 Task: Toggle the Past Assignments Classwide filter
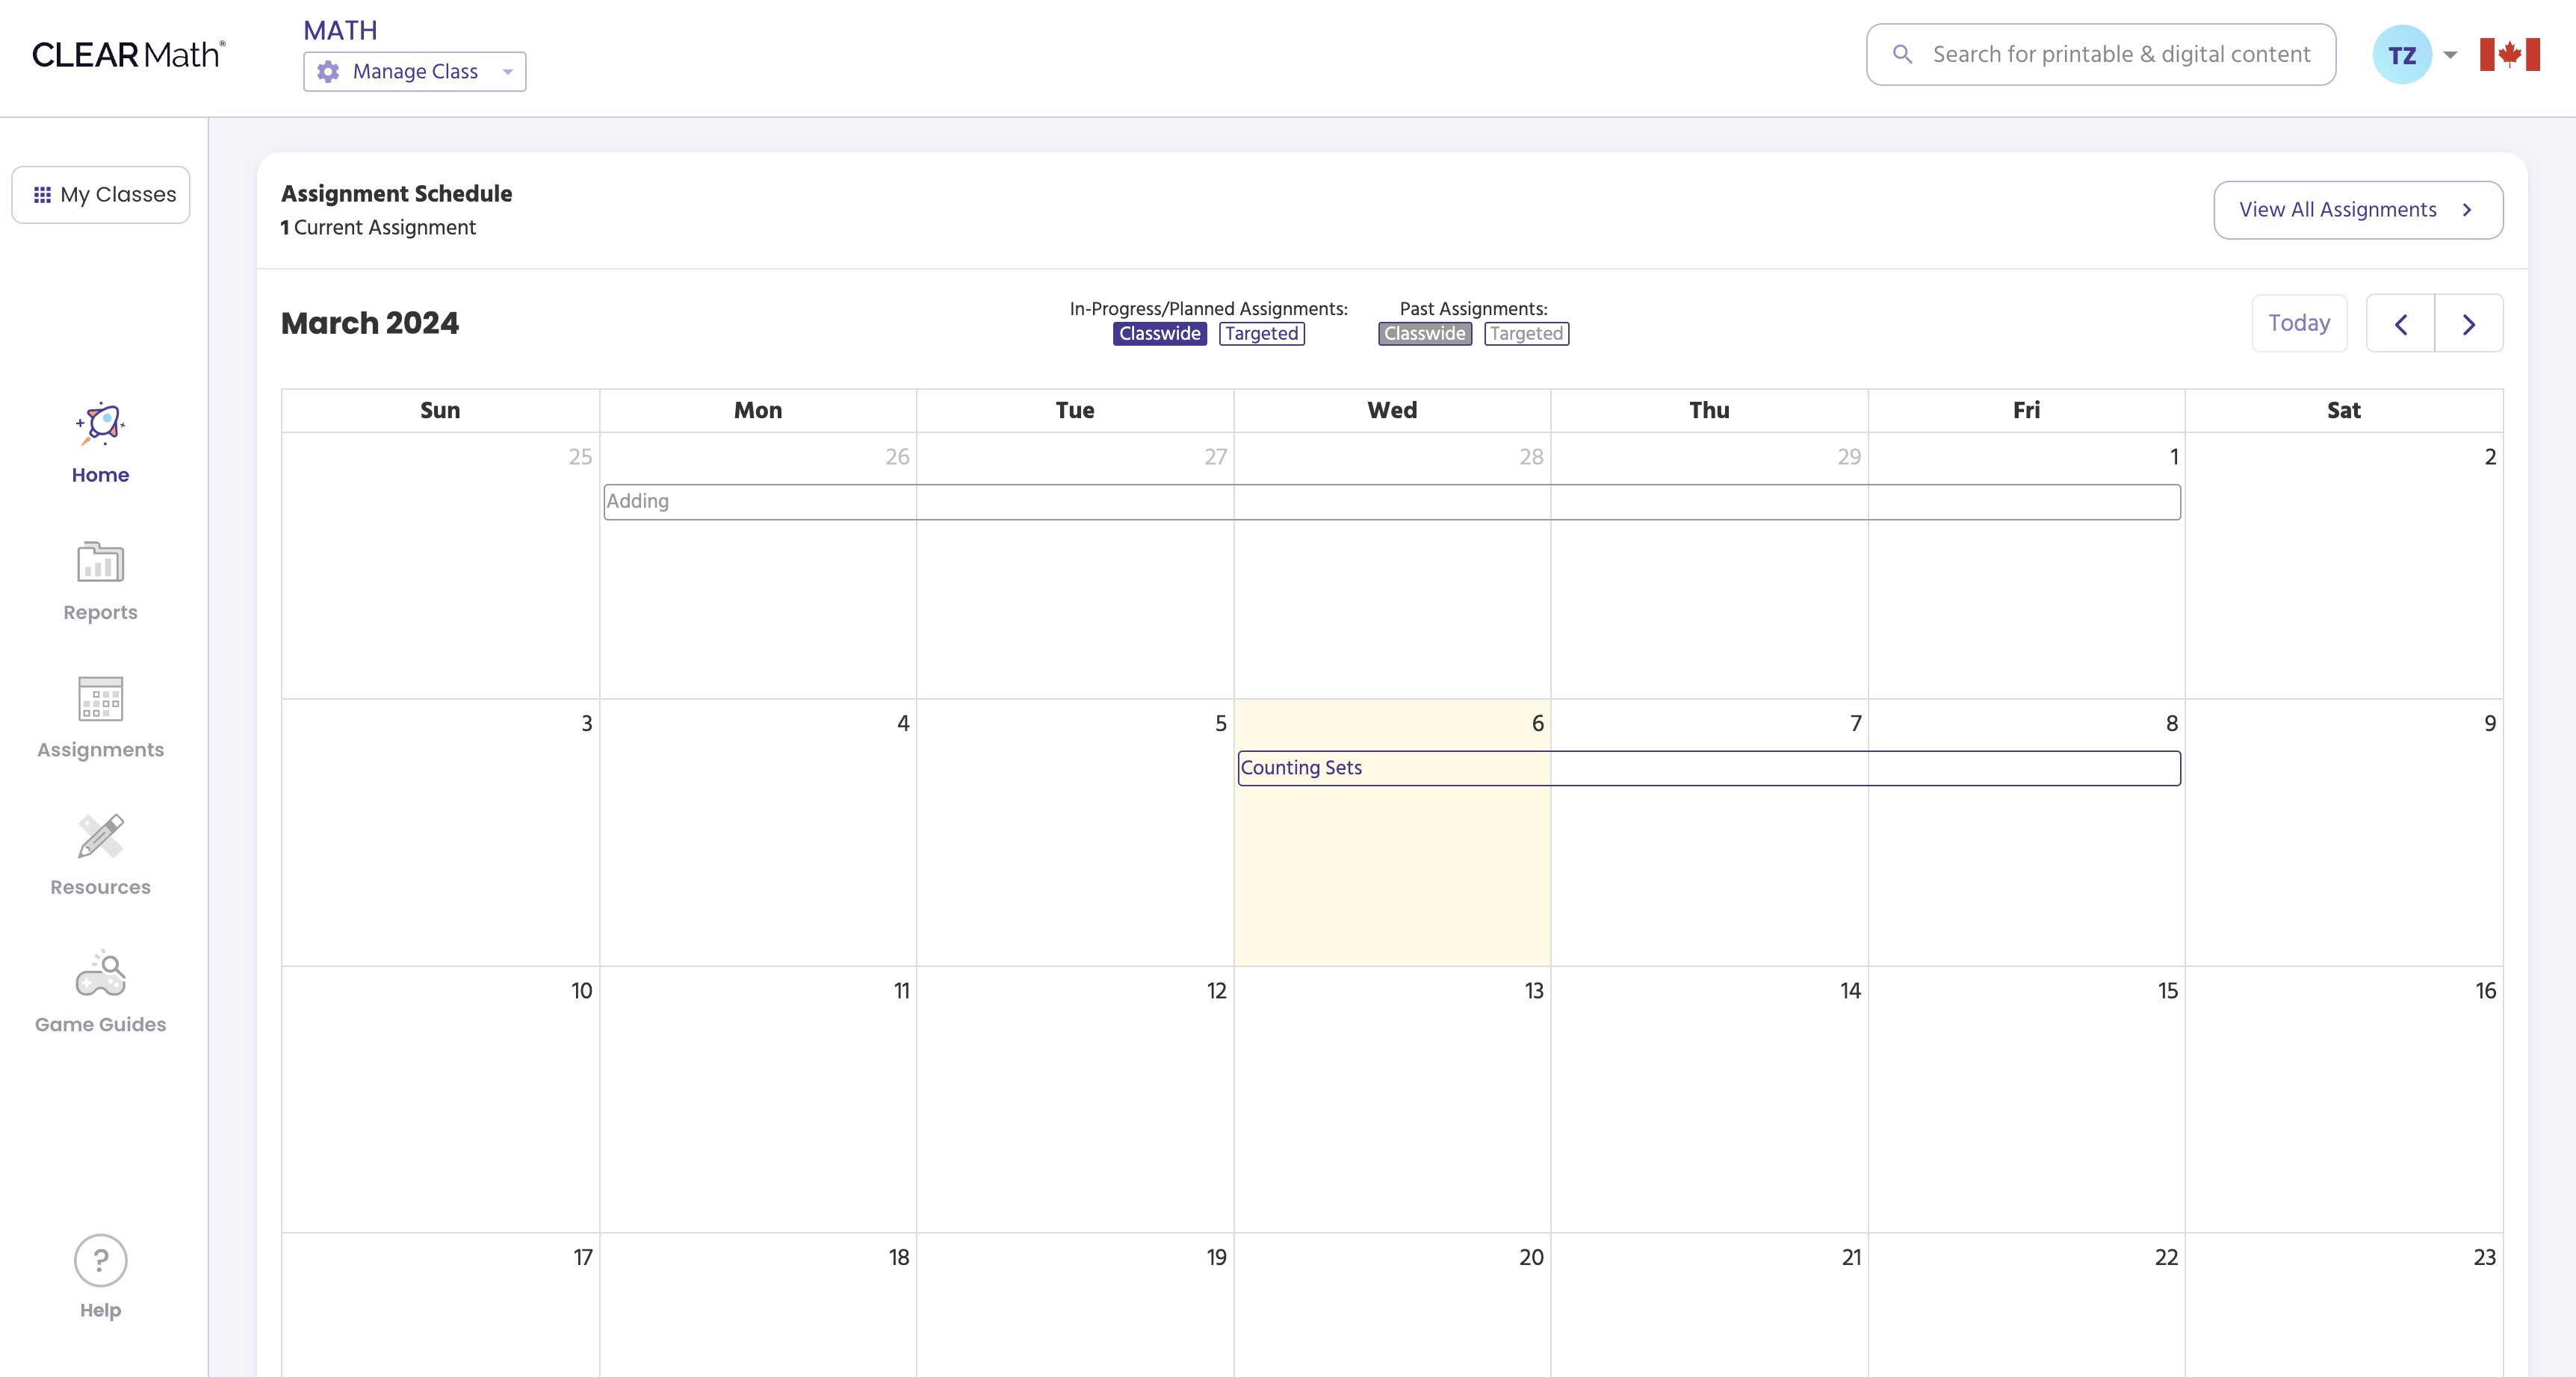1424,334
